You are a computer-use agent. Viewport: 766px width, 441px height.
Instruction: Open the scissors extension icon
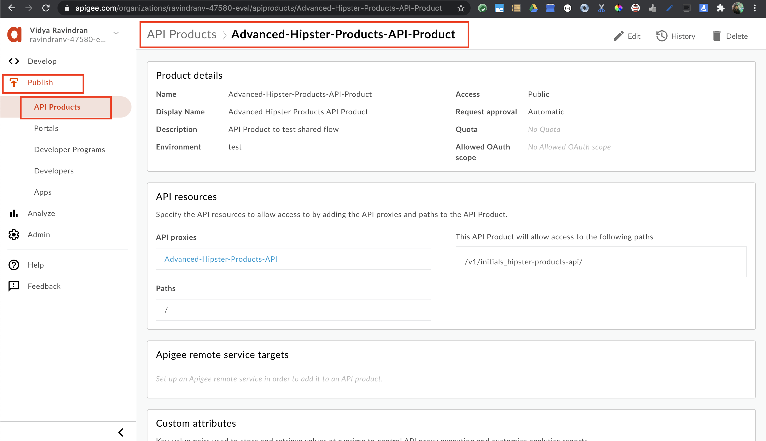[x=602, y=8]
